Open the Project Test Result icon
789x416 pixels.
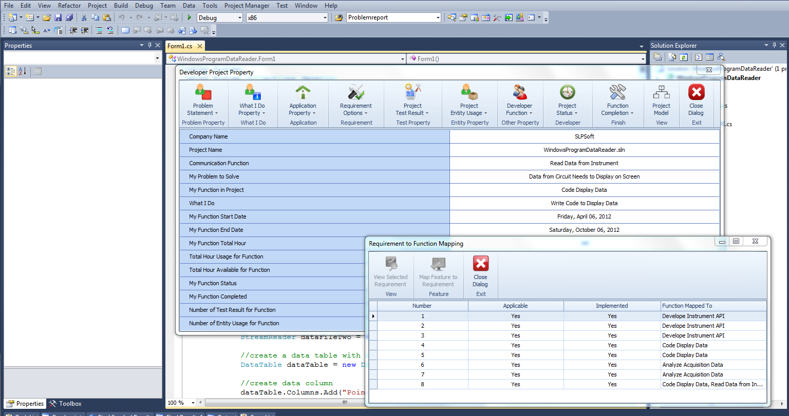click(x=412, y=92)
